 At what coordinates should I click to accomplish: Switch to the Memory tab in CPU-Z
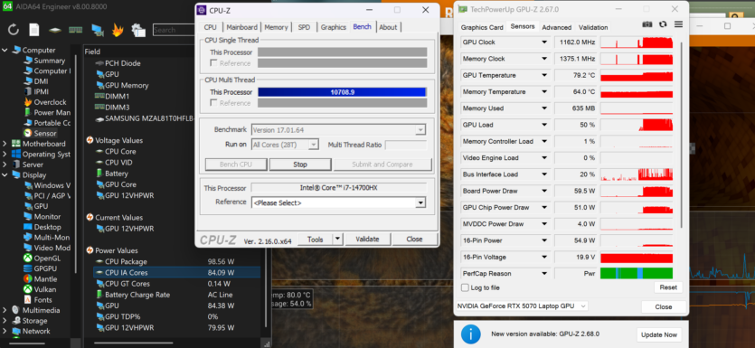coord(276,27)
